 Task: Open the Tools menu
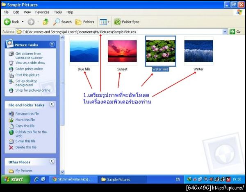[58, 12]
